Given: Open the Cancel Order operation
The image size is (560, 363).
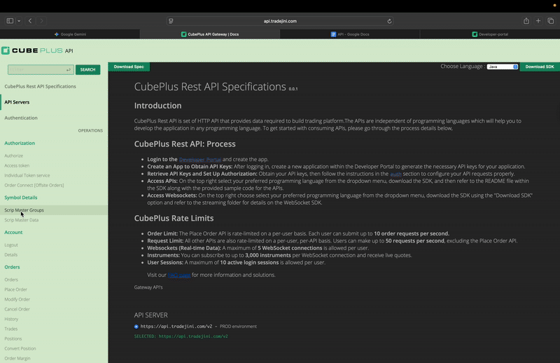Looking at the screenshot, I should [17, 309].
